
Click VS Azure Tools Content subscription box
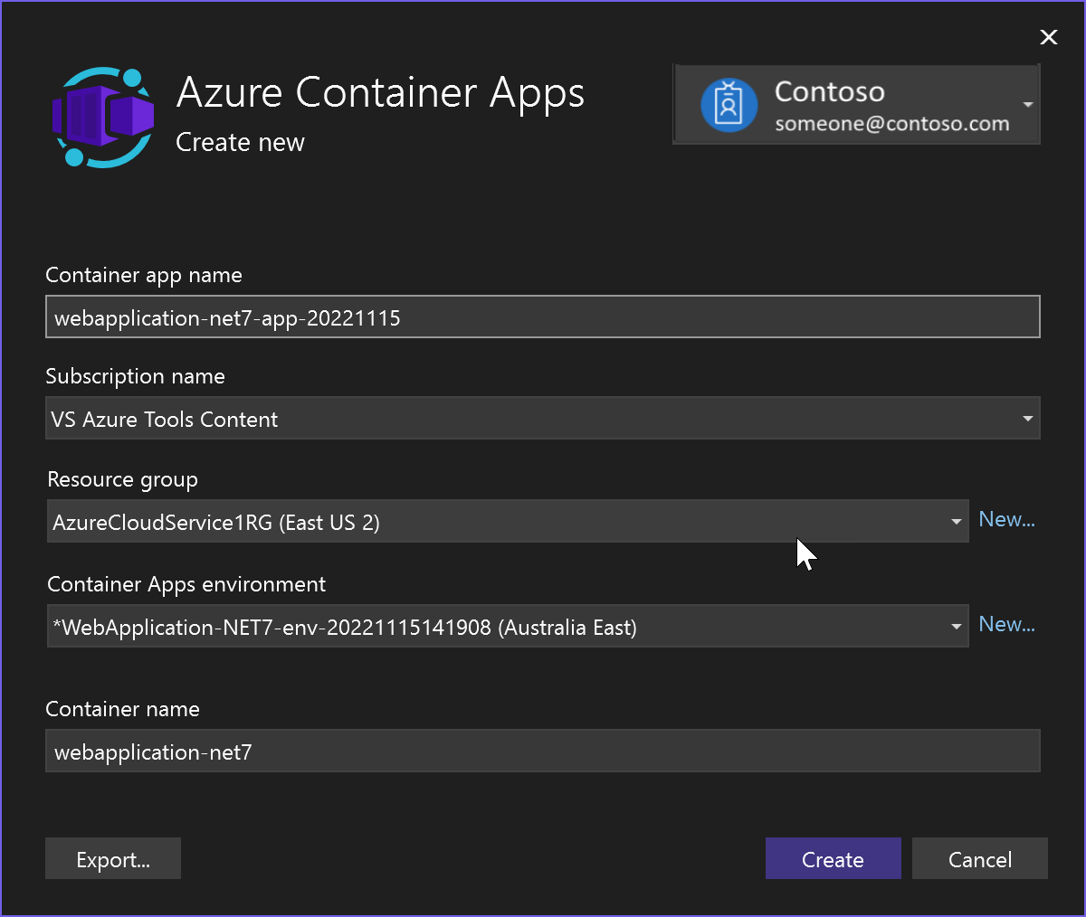542,418
